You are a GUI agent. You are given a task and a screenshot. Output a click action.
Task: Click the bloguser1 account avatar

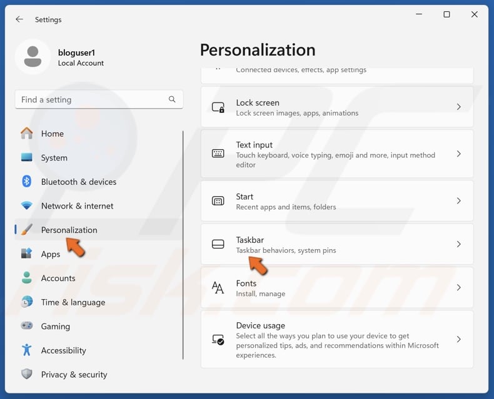pos(33,57)
